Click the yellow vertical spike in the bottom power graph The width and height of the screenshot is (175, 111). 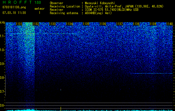tap(61, 109)
